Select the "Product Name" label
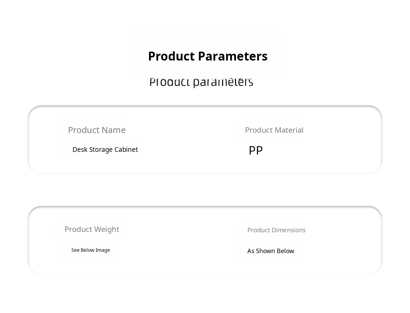Viewport: 410px width, 313px height. click(97, 130)
